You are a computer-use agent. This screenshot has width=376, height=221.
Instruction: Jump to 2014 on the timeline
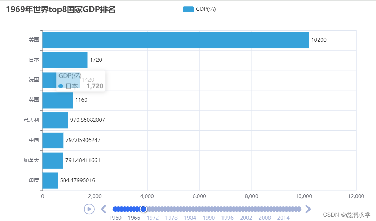[x=283, y=218]
